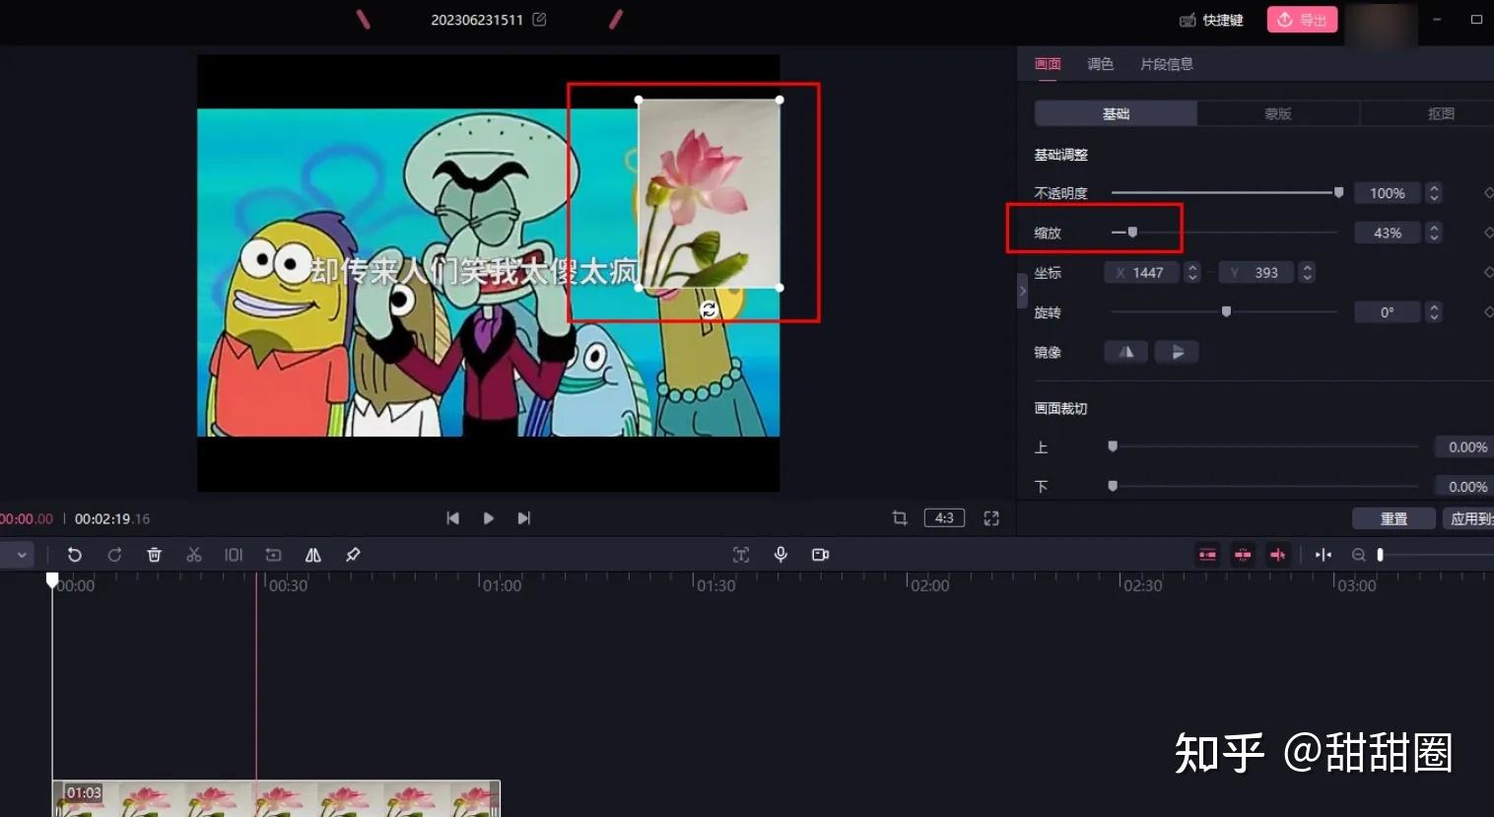This screenshot has height=817, width=1494.
Task: Click the rotation field showing 0°
Action: [1388, 311]
